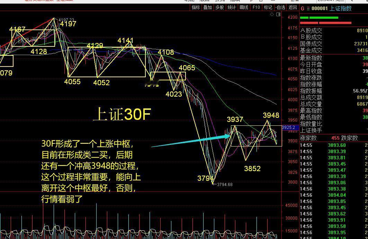Click the 总成交额 label
The height and width of the screenshot is (239, 368).
tap(311, 97)
